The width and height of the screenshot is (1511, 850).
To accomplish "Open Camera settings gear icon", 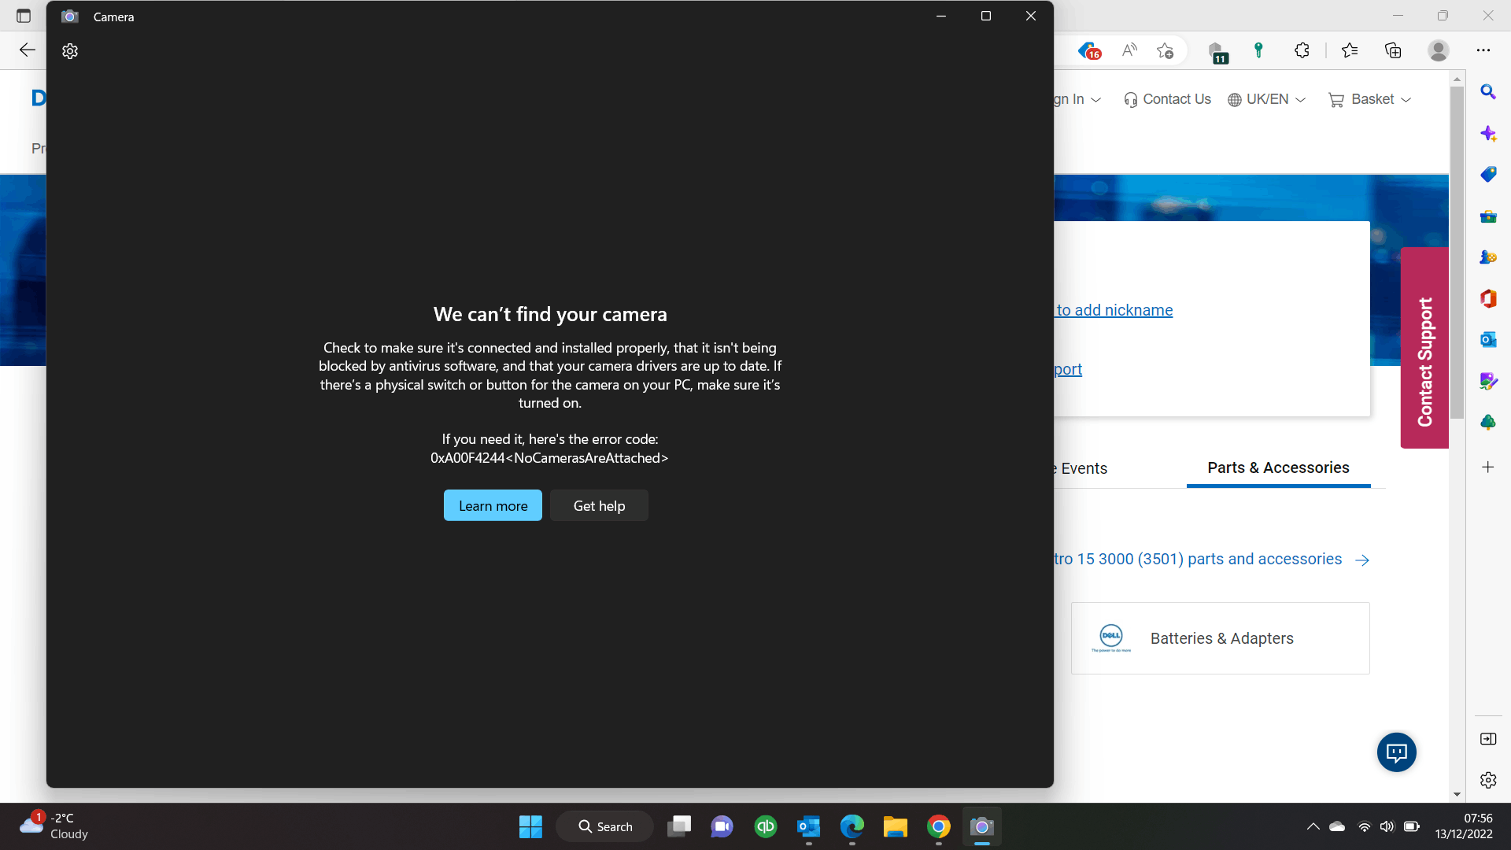I will tap(70, 51).
